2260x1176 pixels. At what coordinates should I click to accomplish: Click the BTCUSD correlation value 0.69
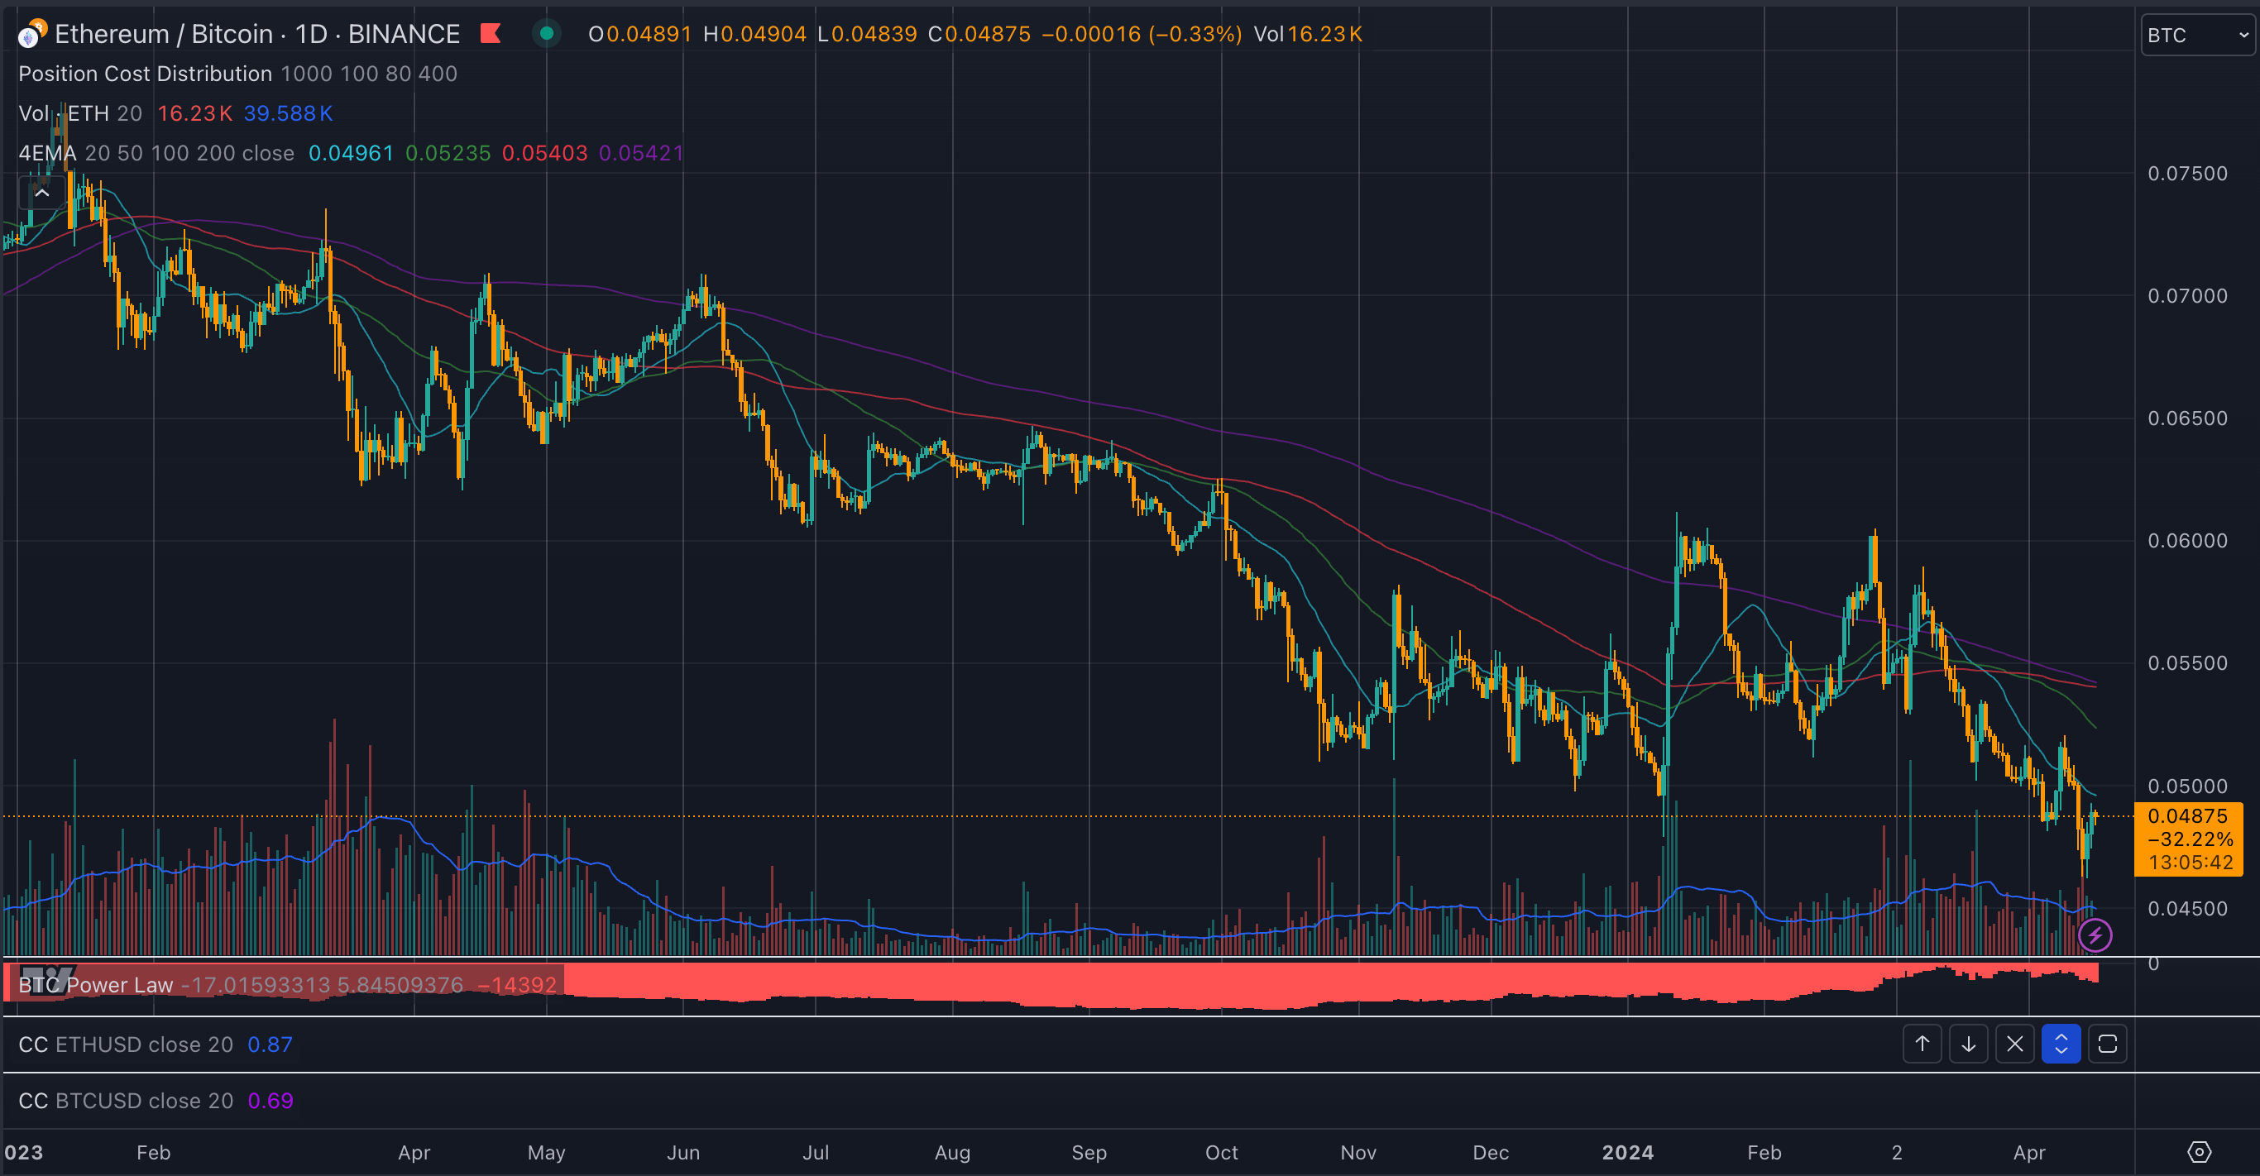[271, 1101]
